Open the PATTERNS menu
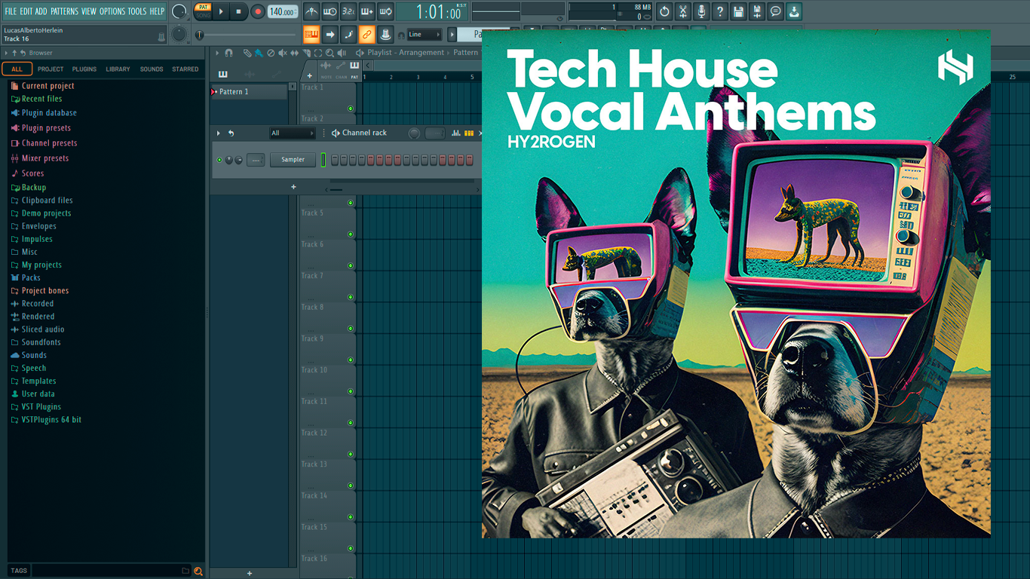The width and height of the screenshot is (1030, 579). click(x=64, y=11)
